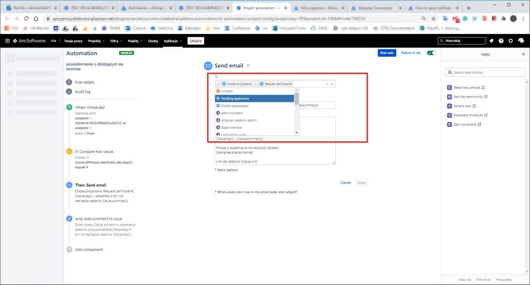This screenshot has height=285, width=530.
Task: Open Rule details link
Action: [84, 82]
